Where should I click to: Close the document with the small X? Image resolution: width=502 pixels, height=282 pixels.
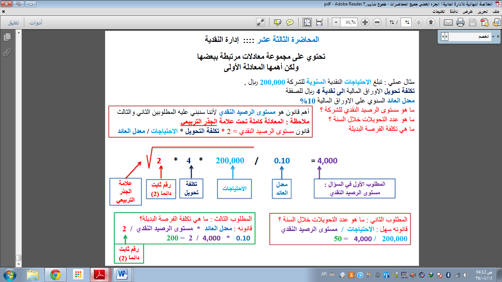3,11
